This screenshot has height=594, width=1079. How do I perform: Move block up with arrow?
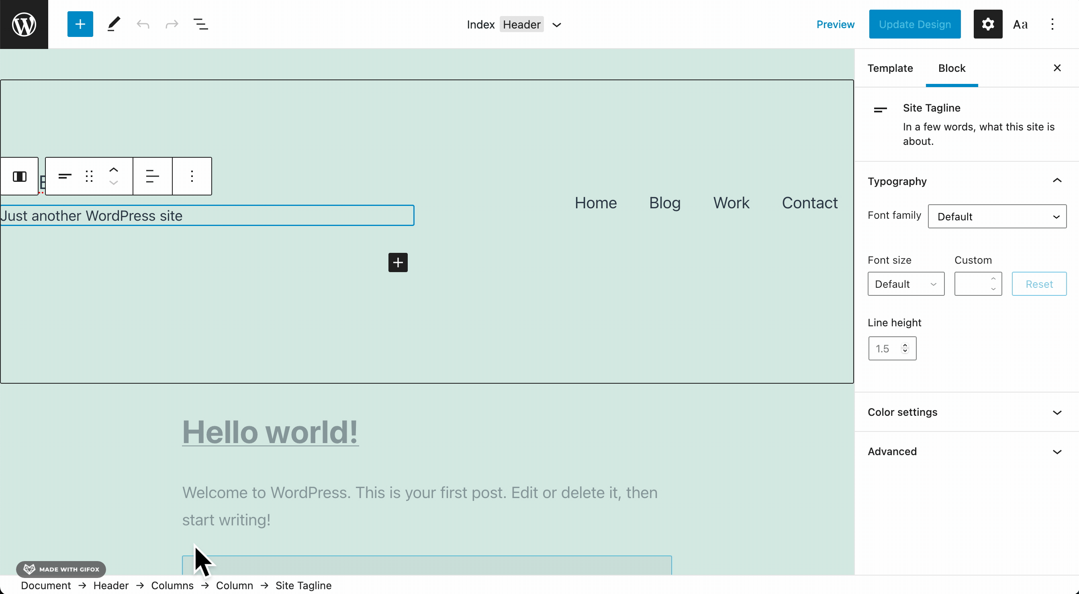(114, 169)
